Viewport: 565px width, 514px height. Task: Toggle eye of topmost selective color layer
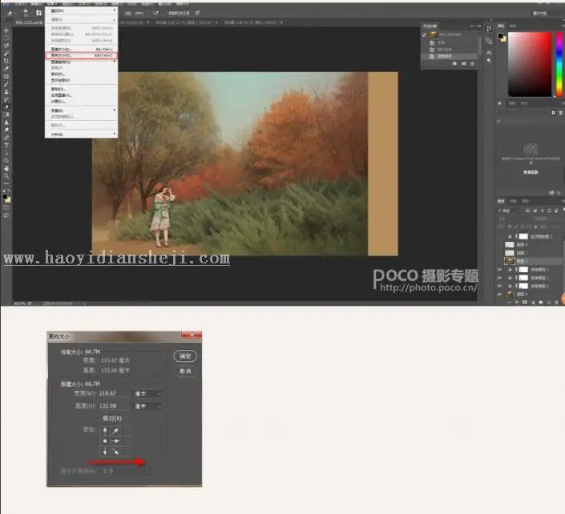499,269
